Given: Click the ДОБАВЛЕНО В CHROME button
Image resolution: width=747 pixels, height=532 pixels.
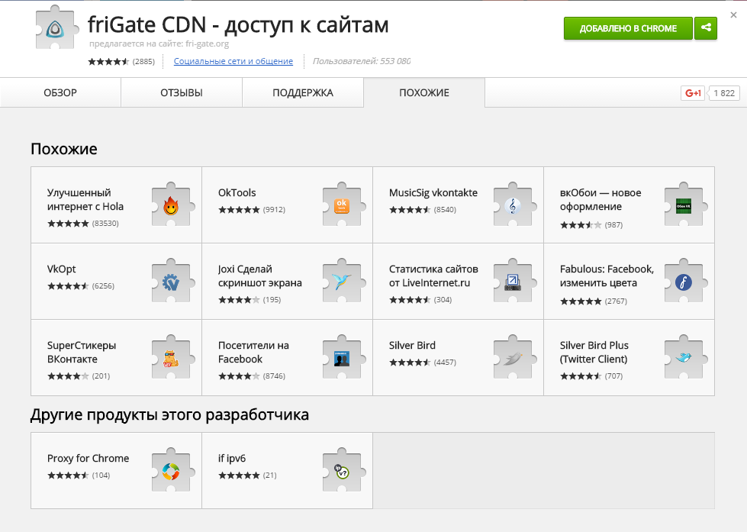Looking at the screenshot, I should point(628,28).
